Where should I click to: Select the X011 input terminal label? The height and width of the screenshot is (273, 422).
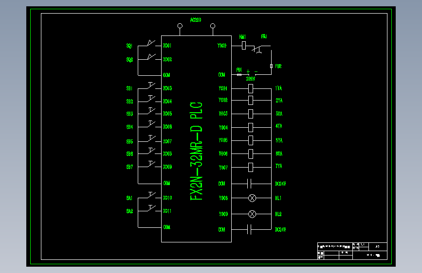pos(167,211)
